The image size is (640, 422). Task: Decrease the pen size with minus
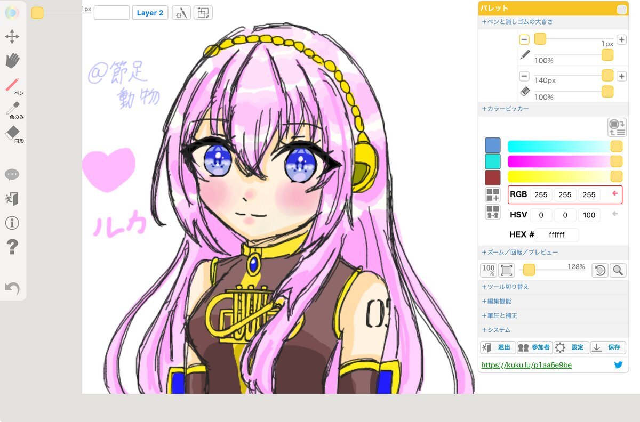point(524,39)
